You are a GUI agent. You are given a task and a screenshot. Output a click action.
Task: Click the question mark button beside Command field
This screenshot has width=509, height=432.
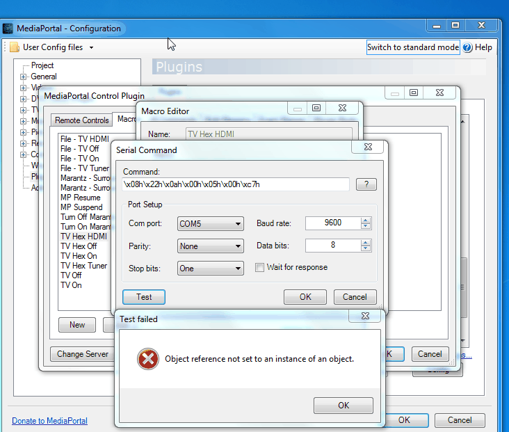click(366, 184)
